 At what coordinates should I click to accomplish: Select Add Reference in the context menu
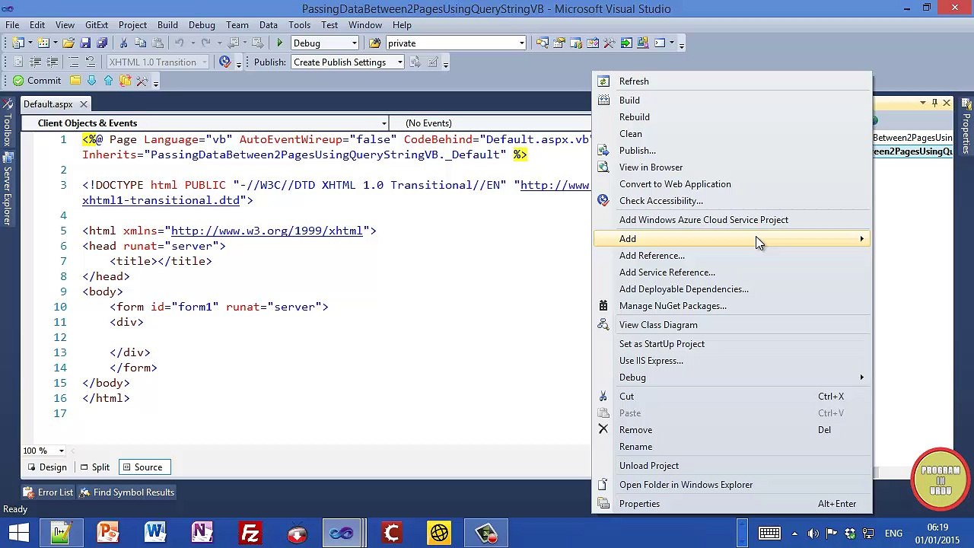coord(732,256)
